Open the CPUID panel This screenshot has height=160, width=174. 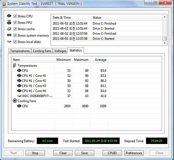(112, 153)
